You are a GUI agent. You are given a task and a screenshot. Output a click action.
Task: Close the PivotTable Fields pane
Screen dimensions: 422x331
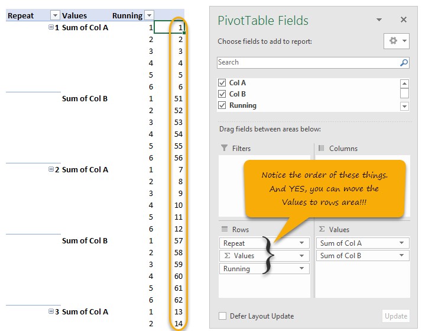404,20
